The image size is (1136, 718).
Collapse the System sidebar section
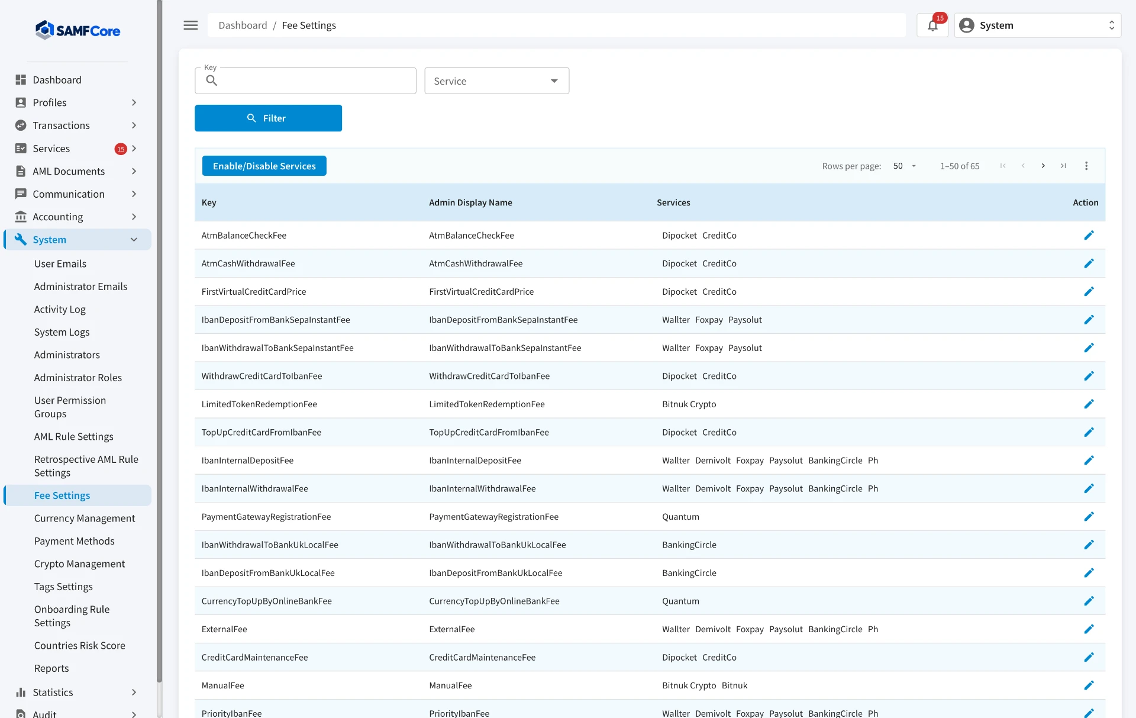pos(77,240)
